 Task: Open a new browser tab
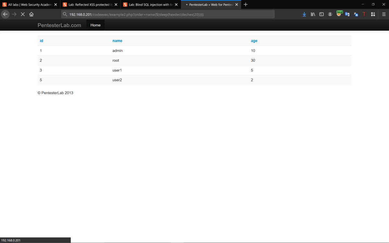pos(246,5)
